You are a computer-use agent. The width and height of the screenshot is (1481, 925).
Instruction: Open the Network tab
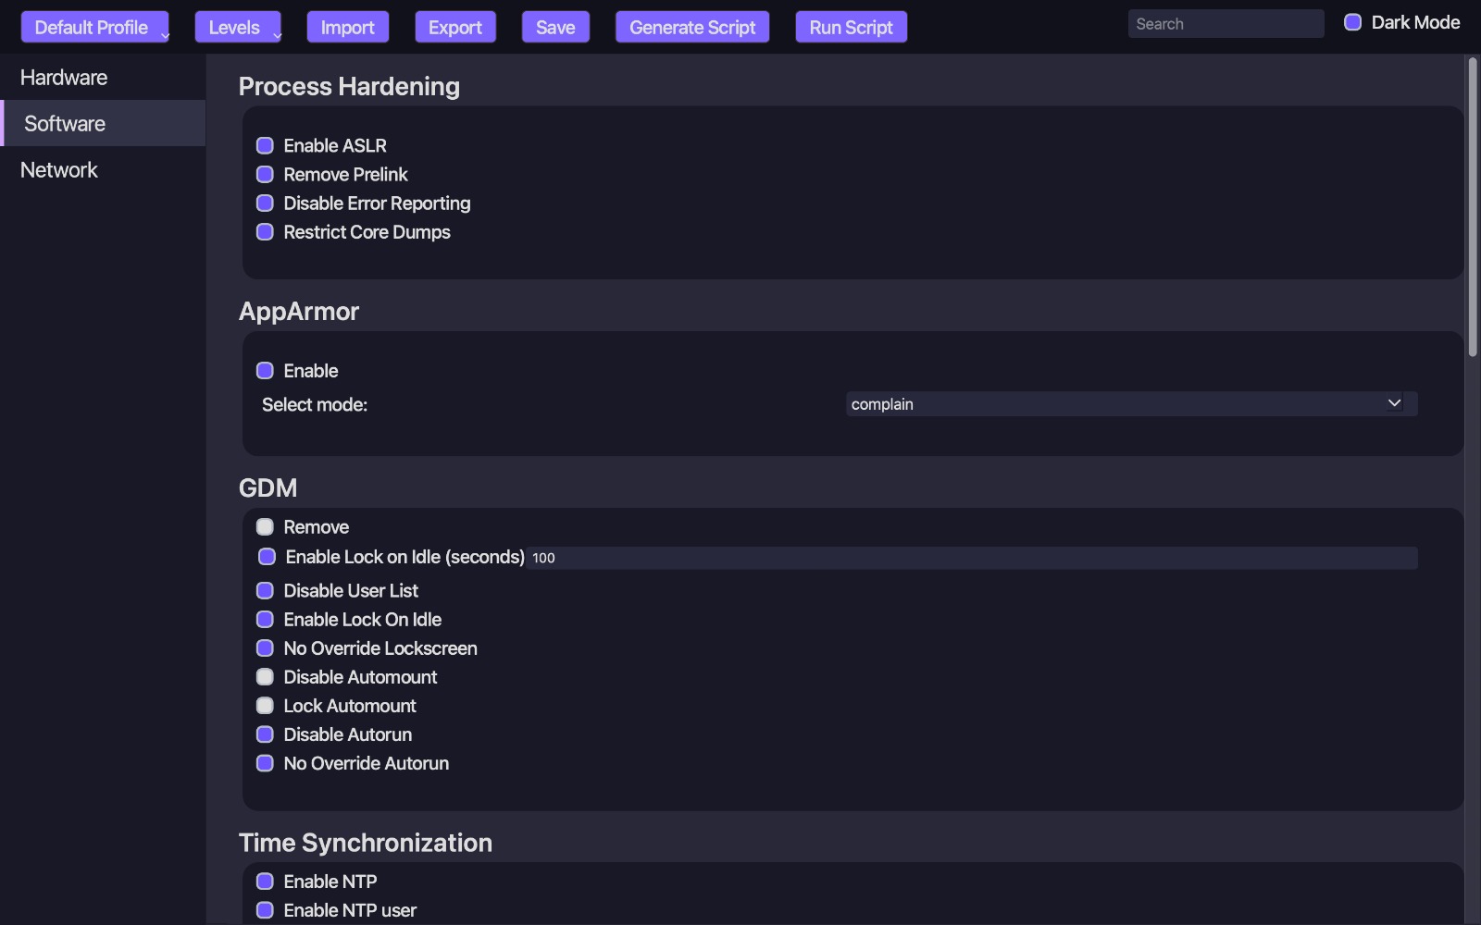click(103, 169)
